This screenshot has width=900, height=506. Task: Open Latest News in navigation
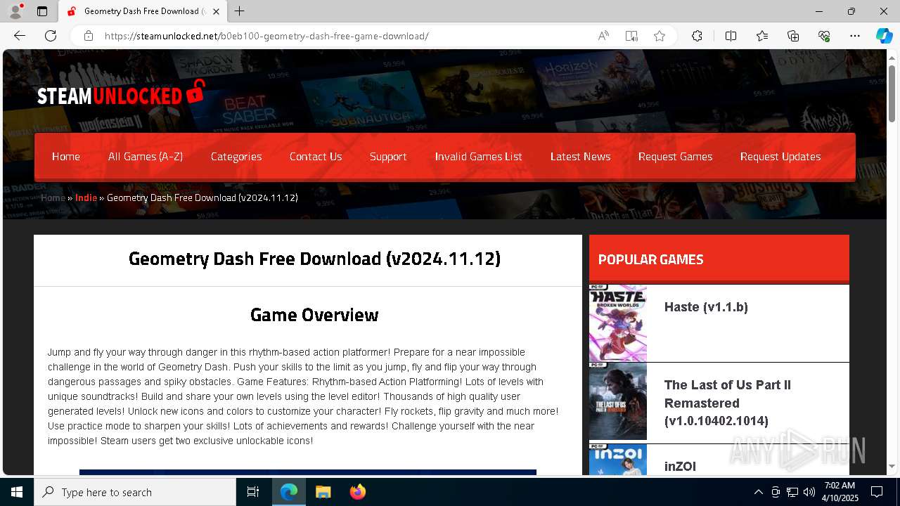581,157
